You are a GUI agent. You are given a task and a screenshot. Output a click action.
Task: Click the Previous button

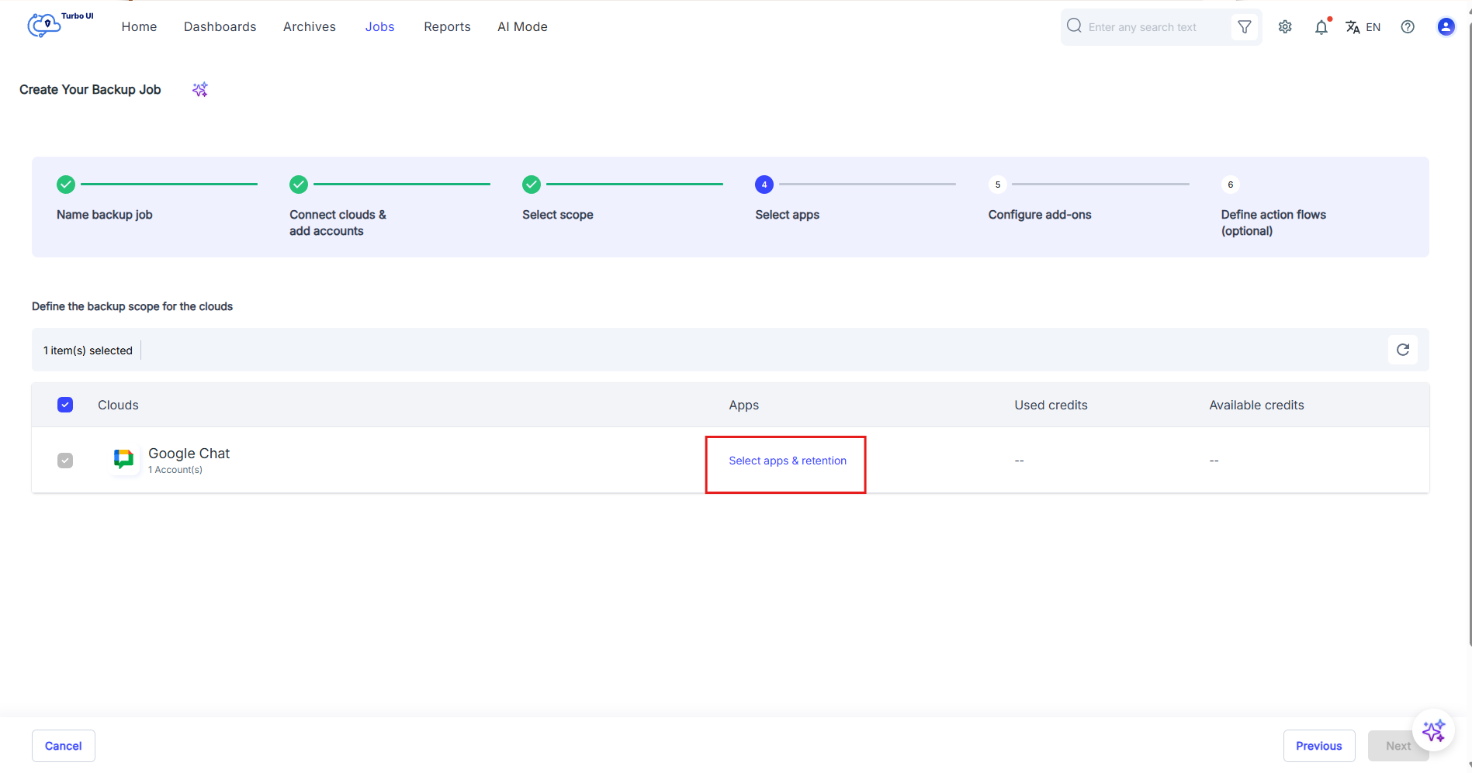point(1319,746)
